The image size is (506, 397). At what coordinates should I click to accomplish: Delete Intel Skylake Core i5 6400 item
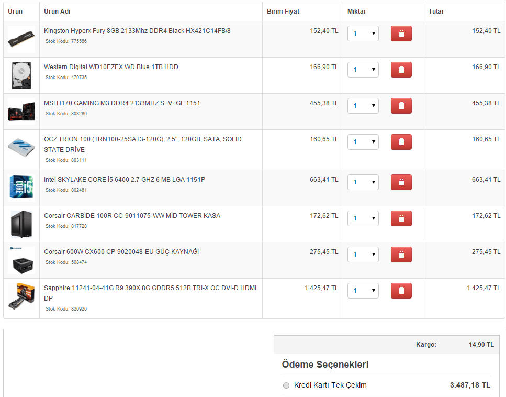tap(401, 182)
